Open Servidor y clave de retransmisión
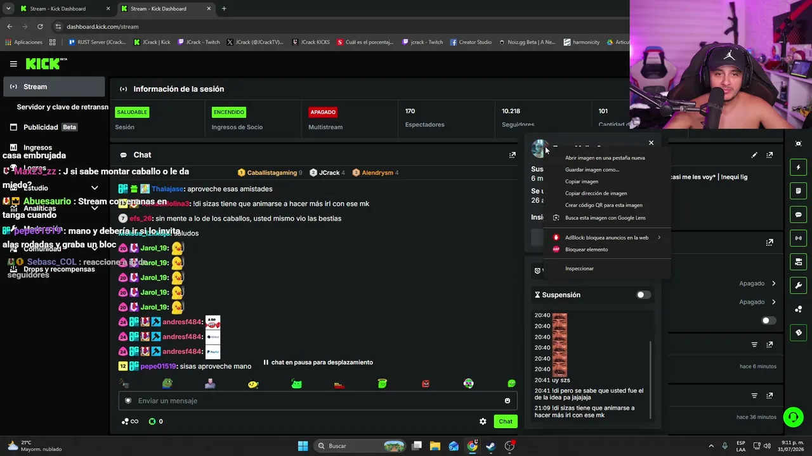This screenshot has height=456, width=812. coord(62,107)
